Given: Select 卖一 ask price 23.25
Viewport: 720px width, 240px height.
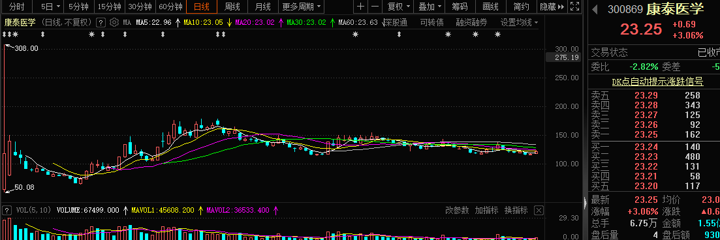Looking at the screenshot, I should coord(646,134).
